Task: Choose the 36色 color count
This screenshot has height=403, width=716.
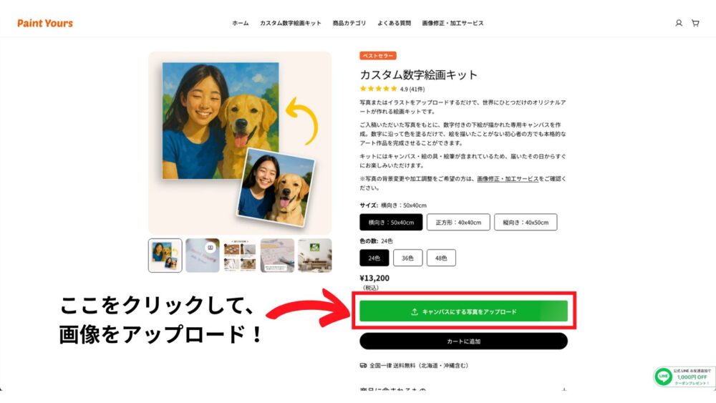Action: (407, 258)
